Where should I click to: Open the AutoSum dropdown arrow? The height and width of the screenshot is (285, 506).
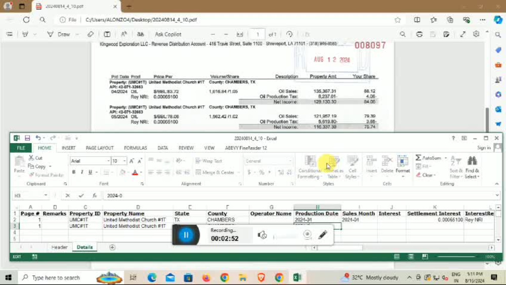[445, 158]
